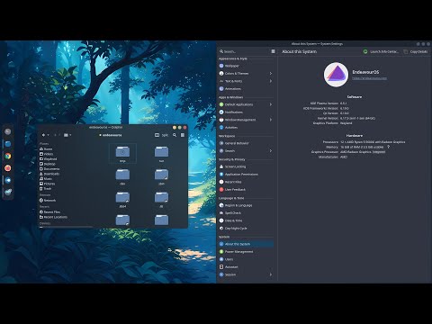Open Default Applications settings
The image size is (432, 324).
click(246, 104)
